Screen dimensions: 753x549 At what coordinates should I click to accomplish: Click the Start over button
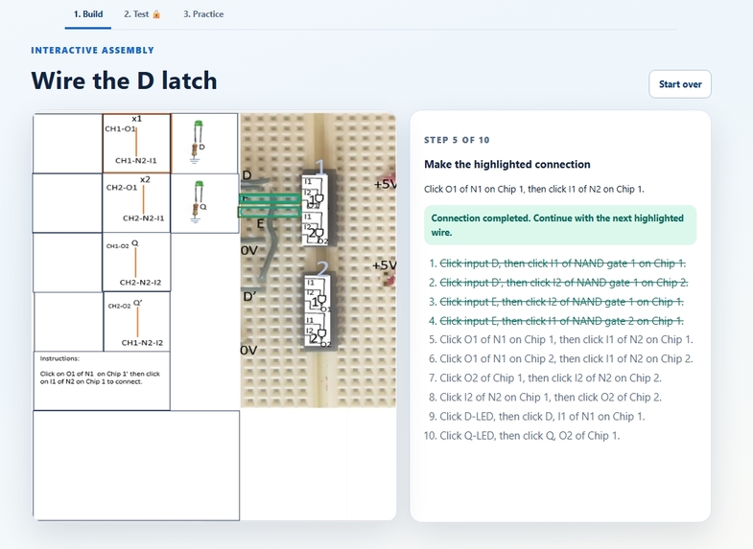tap(680, 84)
